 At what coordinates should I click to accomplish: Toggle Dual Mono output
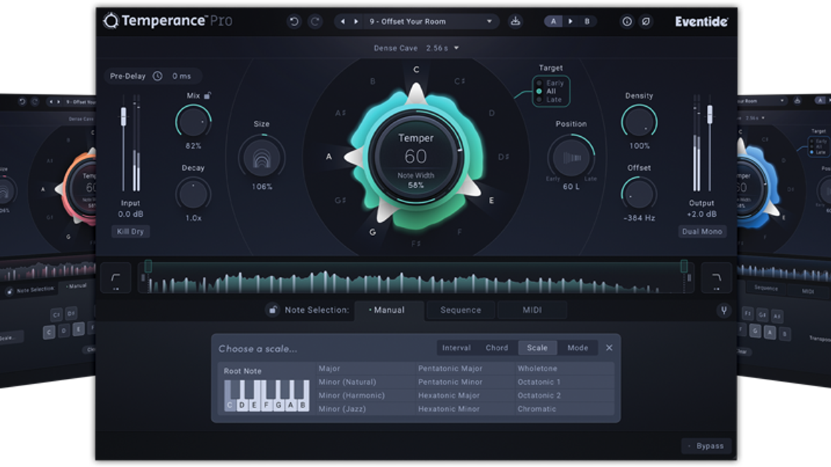point(702,231)
